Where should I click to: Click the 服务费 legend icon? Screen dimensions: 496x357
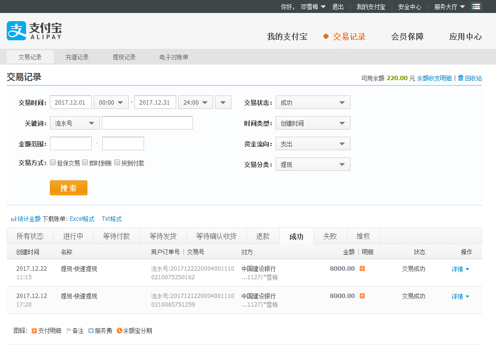tap(91, 331)
